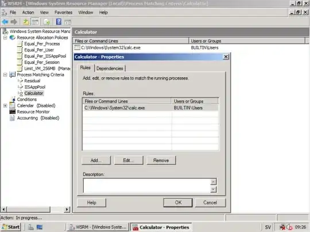310x232 pixels.
Task: Click the IISAppPool criteria icon
Action: tap(20, 87)
